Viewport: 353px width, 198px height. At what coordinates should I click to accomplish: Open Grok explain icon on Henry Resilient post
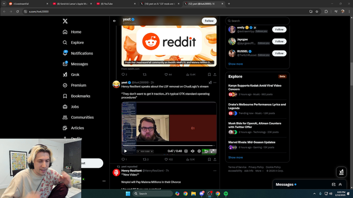point(210,82)
